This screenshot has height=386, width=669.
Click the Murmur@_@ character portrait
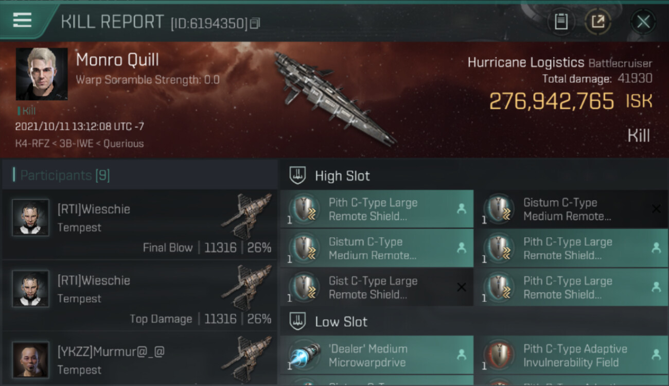31,360
